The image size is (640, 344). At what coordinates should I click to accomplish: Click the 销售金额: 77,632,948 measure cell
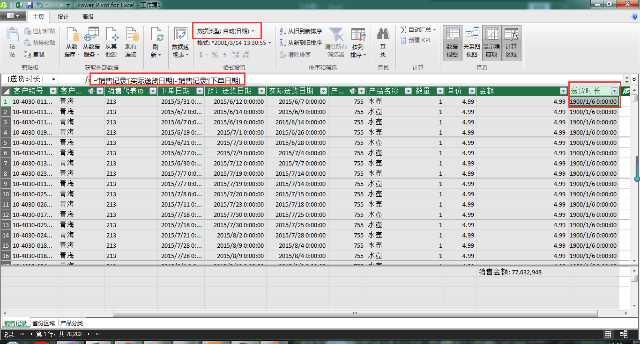(522, 272)
